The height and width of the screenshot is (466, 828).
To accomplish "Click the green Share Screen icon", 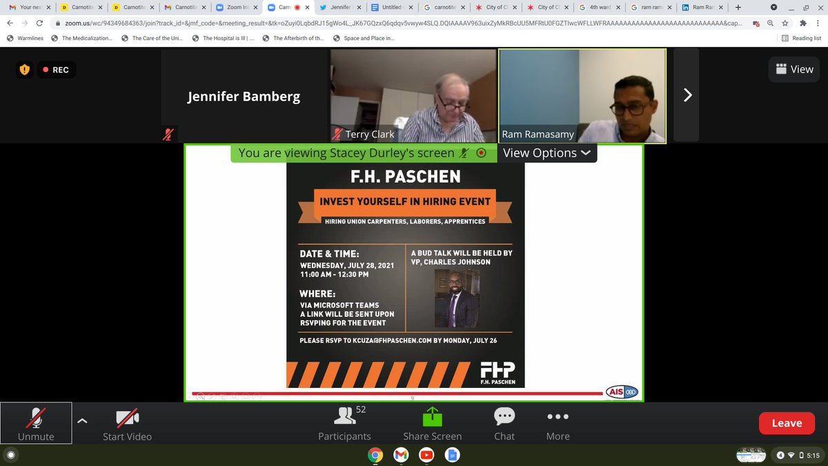I will tap(432, 417).
